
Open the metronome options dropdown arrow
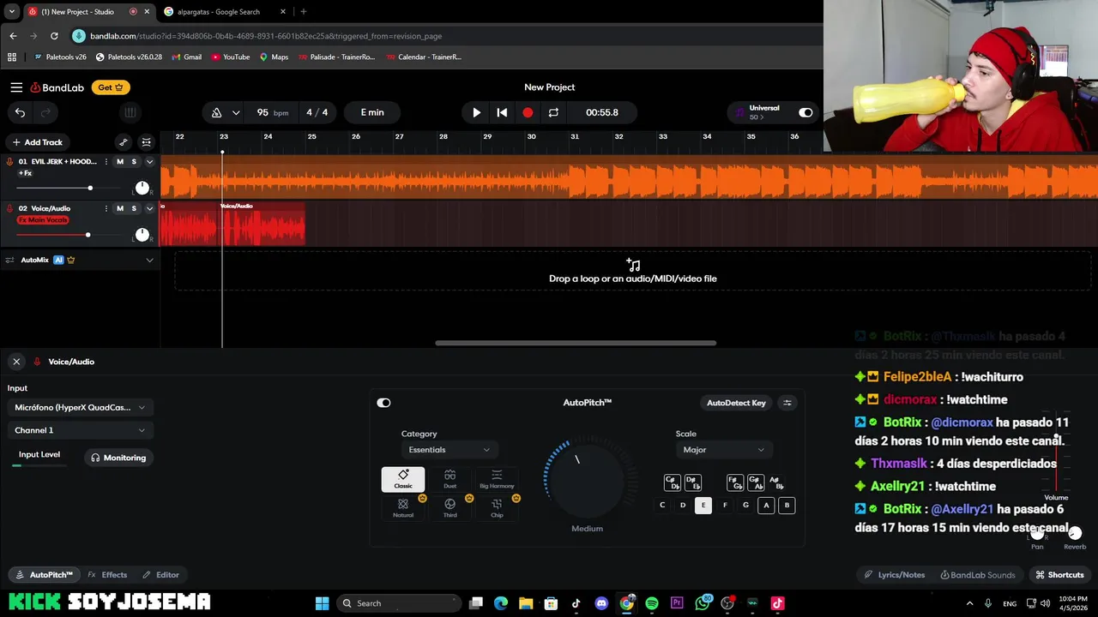236,112
